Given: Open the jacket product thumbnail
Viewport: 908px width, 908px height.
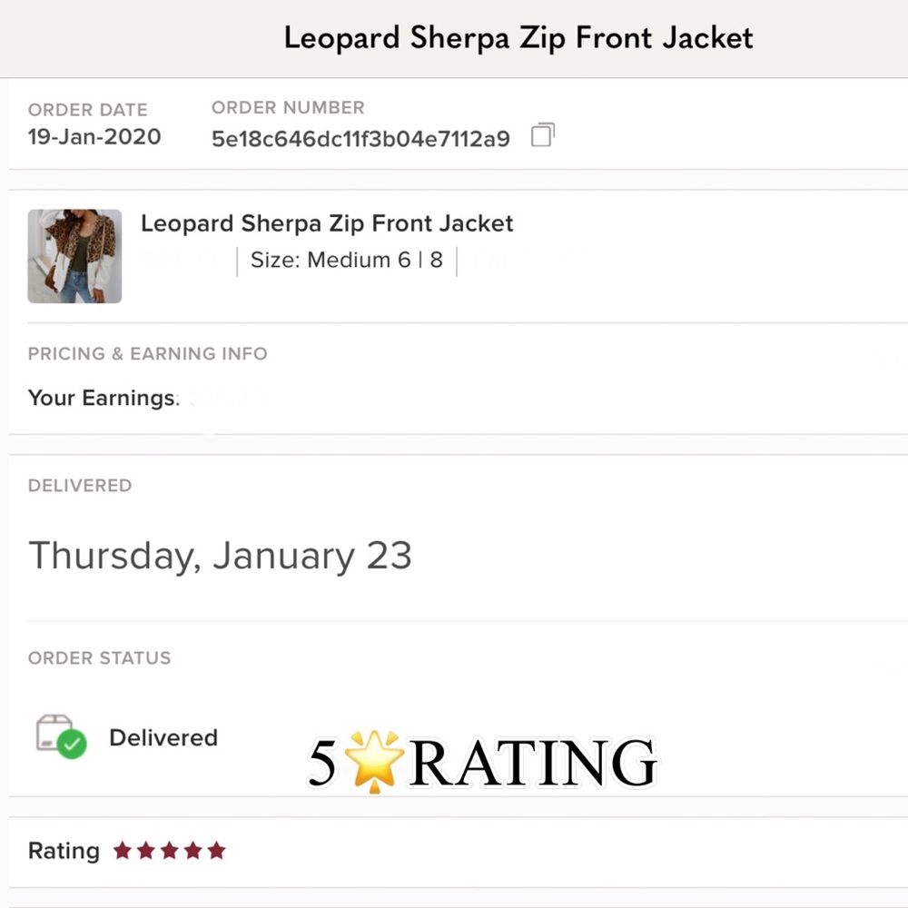Looking at the screenshot, I should [x=74, y=255].
